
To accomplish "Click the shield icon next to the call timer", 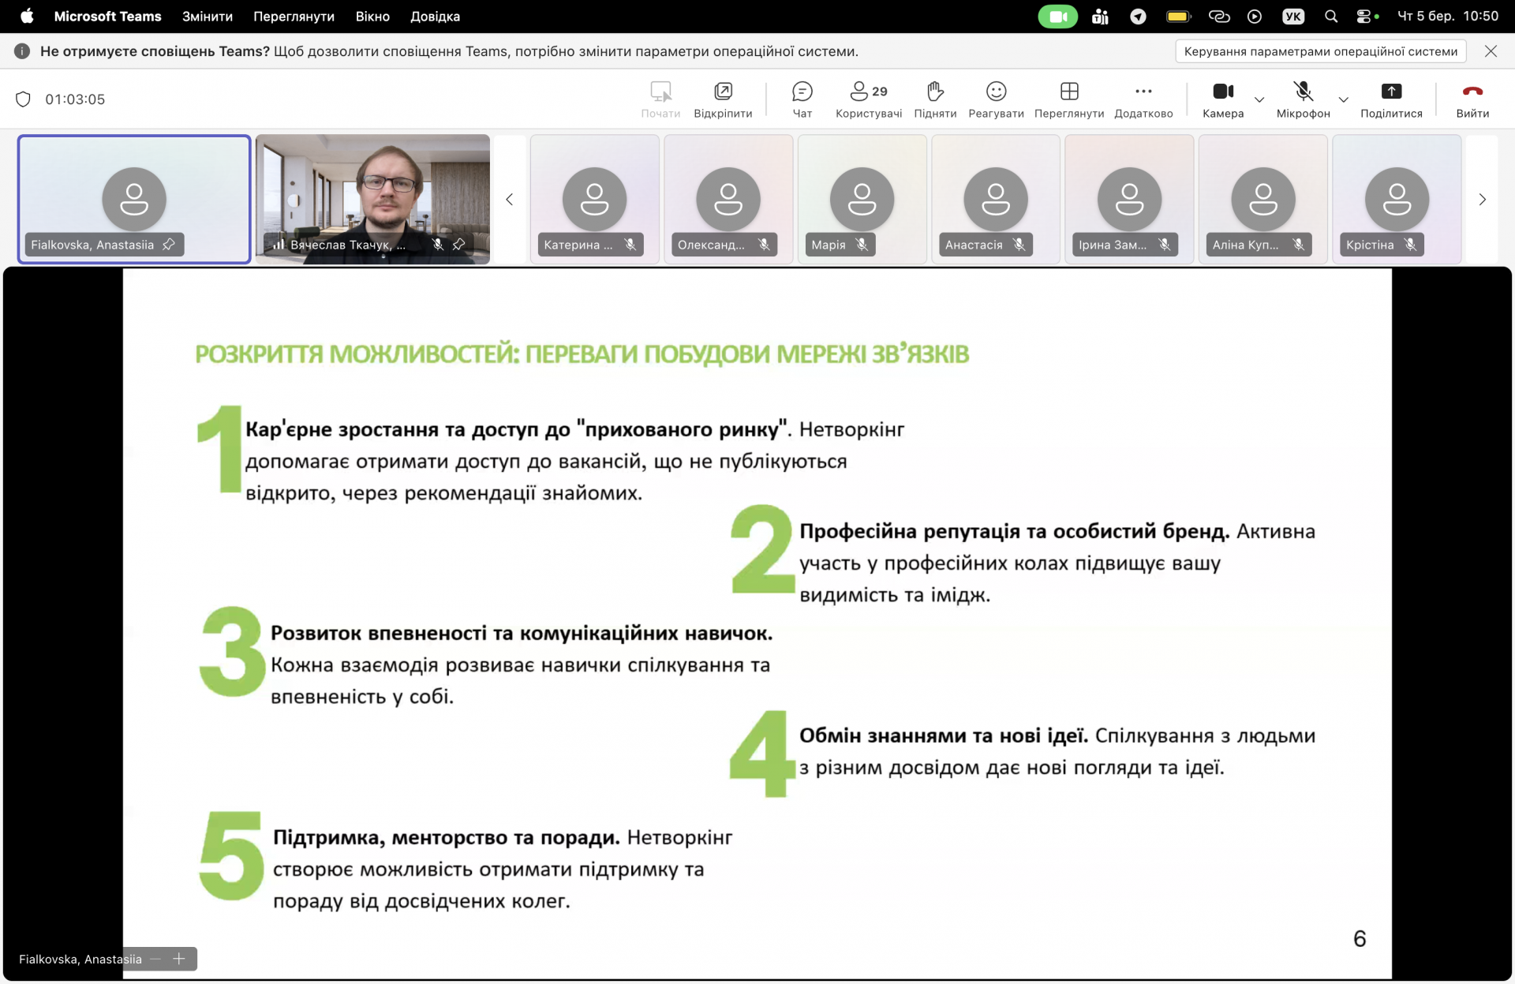I will [23, 99].
